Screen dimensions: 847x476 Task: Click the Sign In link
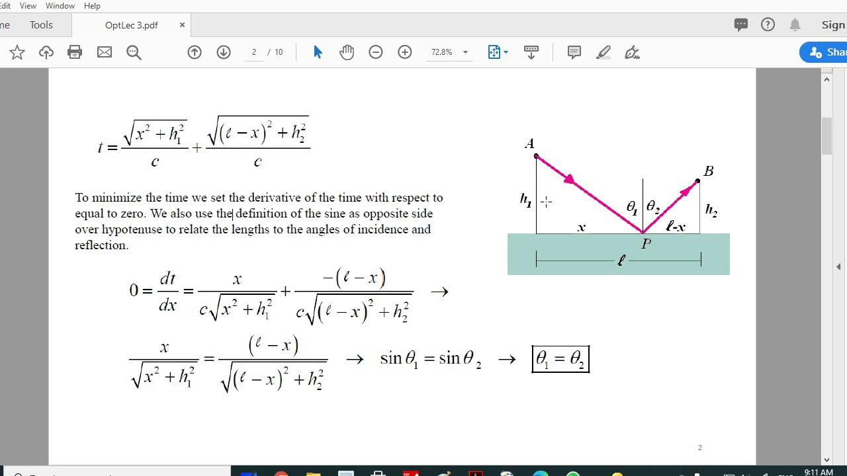834,25
